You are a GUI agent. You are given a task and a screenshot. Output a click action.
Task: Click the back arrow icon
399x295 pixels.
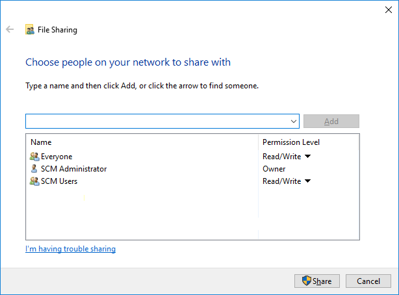click(10, 29)
